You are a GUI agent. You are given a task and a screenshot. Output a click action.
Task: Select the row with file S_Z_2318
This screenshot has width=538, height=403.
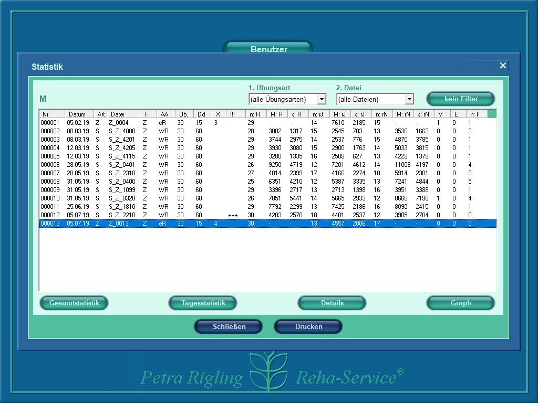(x=267, y=173)
